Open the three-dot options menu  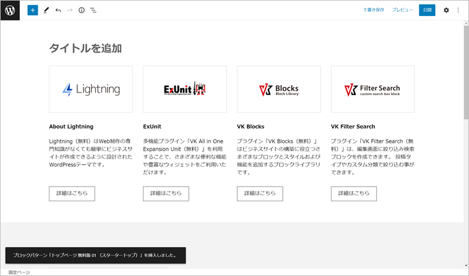(458, 10)
